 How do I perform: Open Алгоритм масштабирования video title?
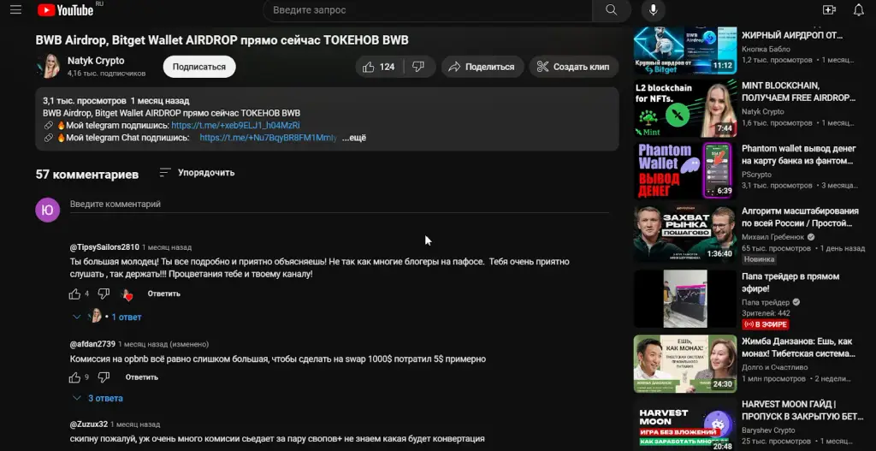(x=800, y=217)
